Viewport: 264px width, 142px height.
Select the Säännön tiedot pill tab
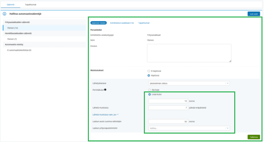[x=99, y=23]
